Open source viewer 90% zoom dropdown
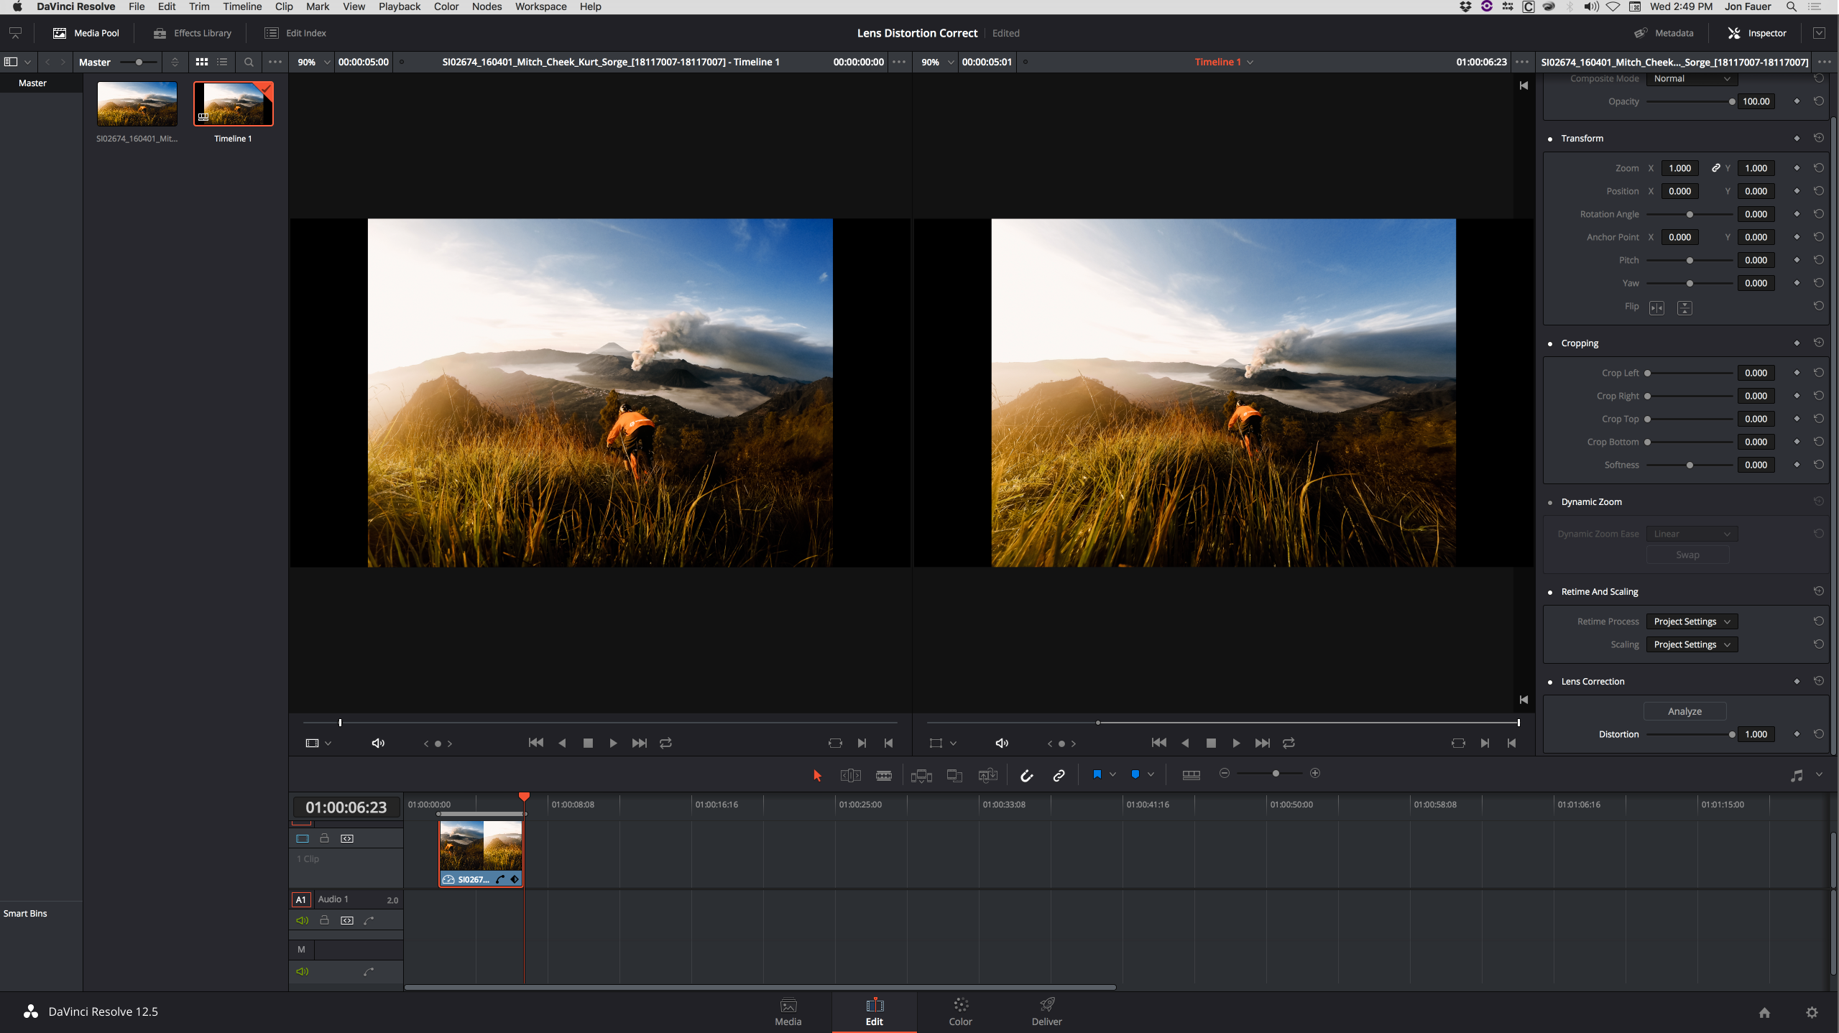Viewport: 1839px width, 1033px height. [x=314, y=62]
